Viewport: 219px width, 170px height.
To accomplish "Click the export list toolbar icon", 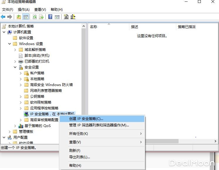I will pos(41,17).
